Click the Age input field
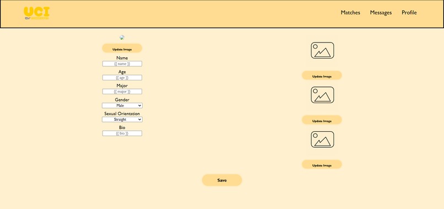 pyautogui.click(x=122, y=78)
